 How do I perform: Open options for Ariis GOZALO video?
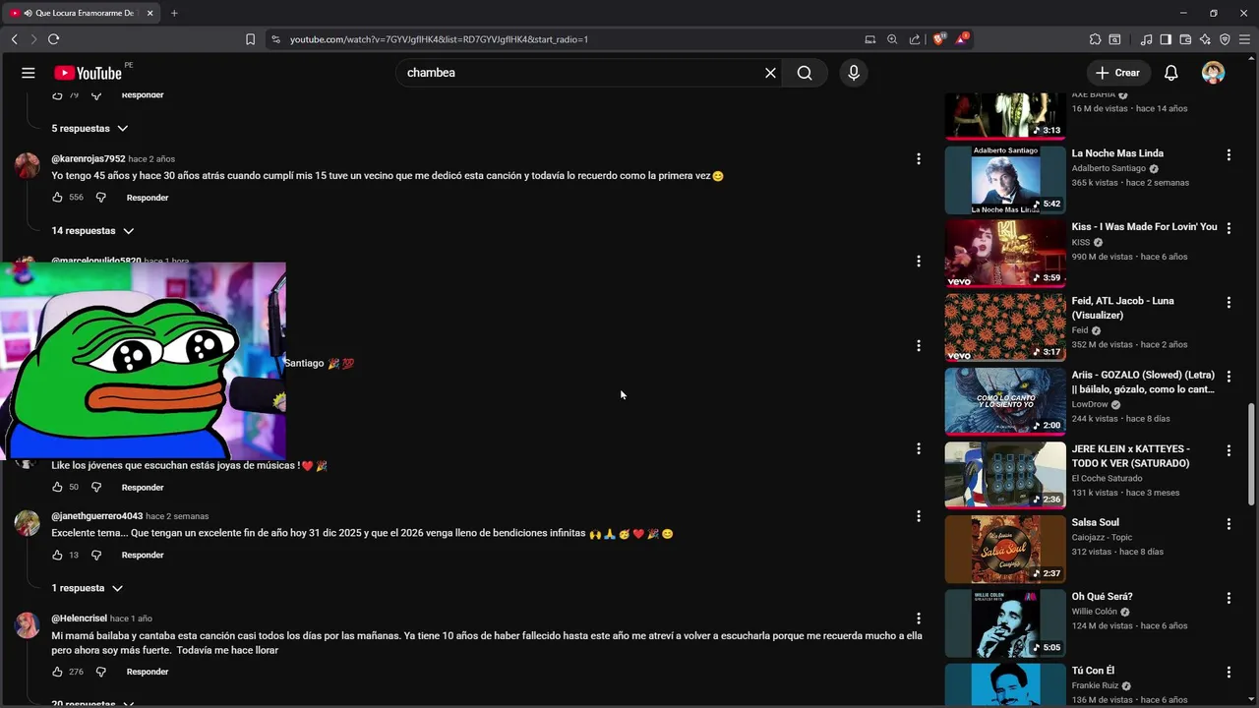tap(1229, 377)
